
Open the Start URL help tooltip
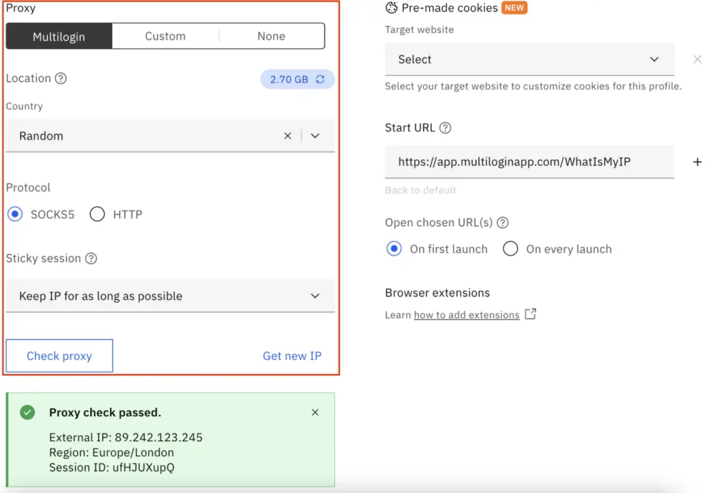click(444, 127)
